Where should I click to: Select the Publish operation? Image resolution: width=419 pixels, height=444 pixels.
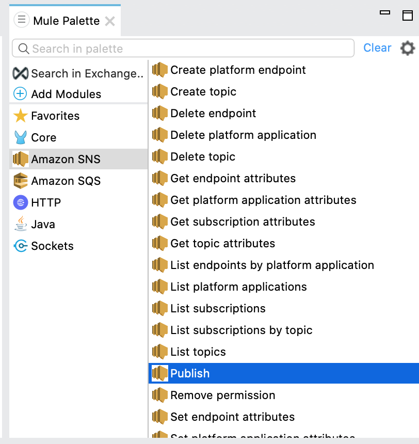click(x=190, y=374)
